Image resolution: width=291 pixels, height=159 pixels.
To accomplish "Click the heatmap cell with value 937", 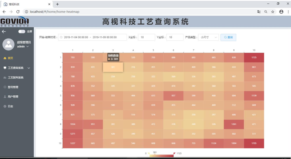I will (x=173, y=96).
